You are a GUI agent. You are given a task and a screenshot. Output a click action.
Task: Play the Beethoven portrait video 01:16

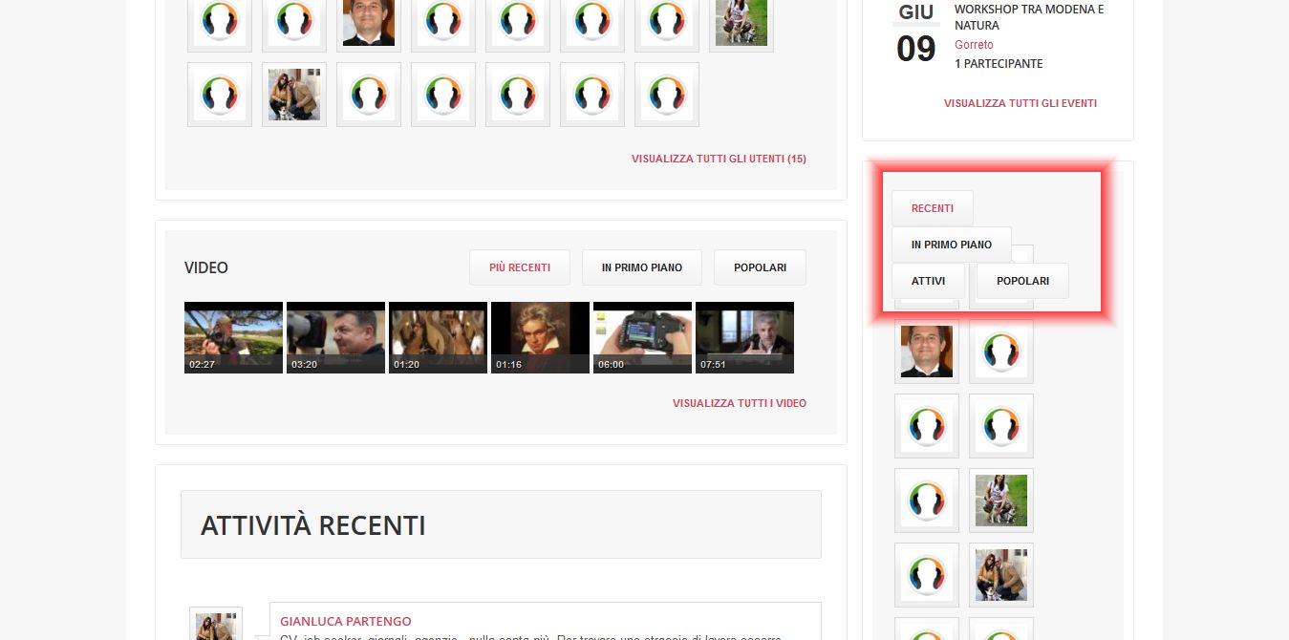pos(540,337)
